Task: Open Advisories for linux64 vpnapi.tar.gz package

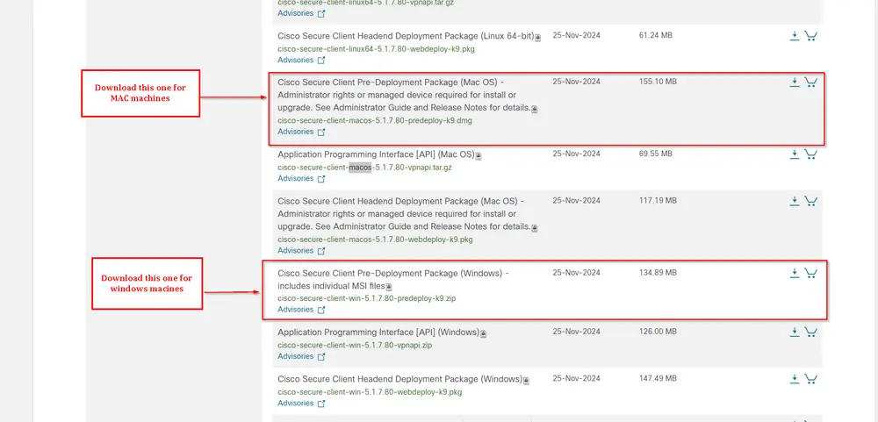Action: click(x=301, y=13)
